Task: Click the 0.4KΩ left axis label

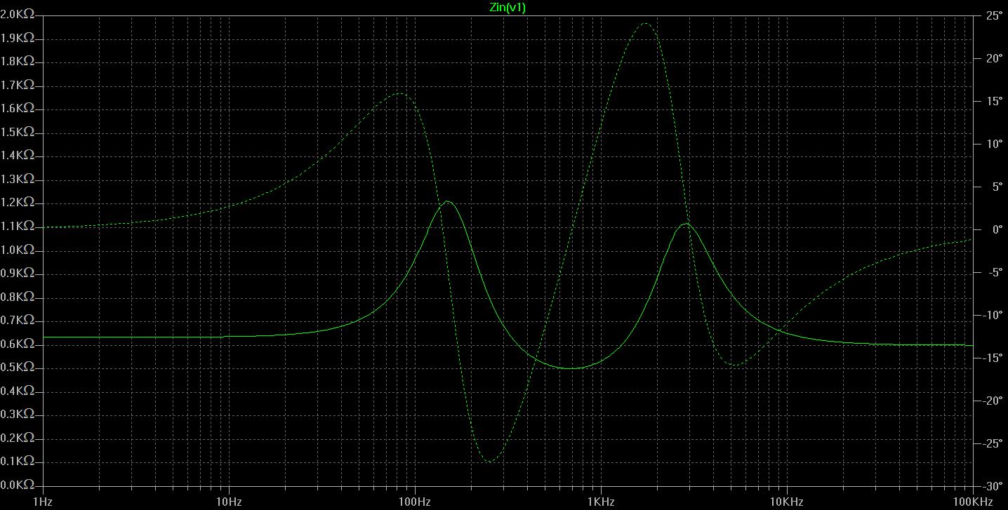Action: click(18, 391)
